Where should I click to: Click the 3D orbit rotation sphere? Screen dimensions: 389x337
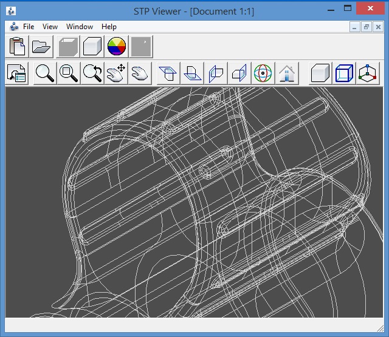263,73
